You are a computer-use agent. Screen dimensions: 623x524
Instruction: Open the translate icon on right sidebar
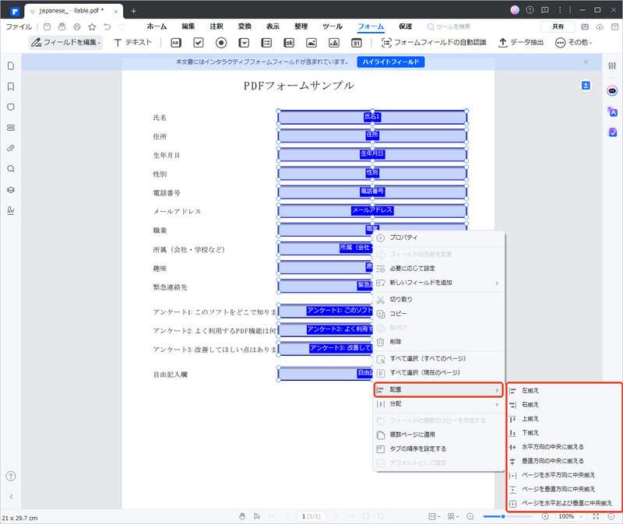click(x=612, y=111)
